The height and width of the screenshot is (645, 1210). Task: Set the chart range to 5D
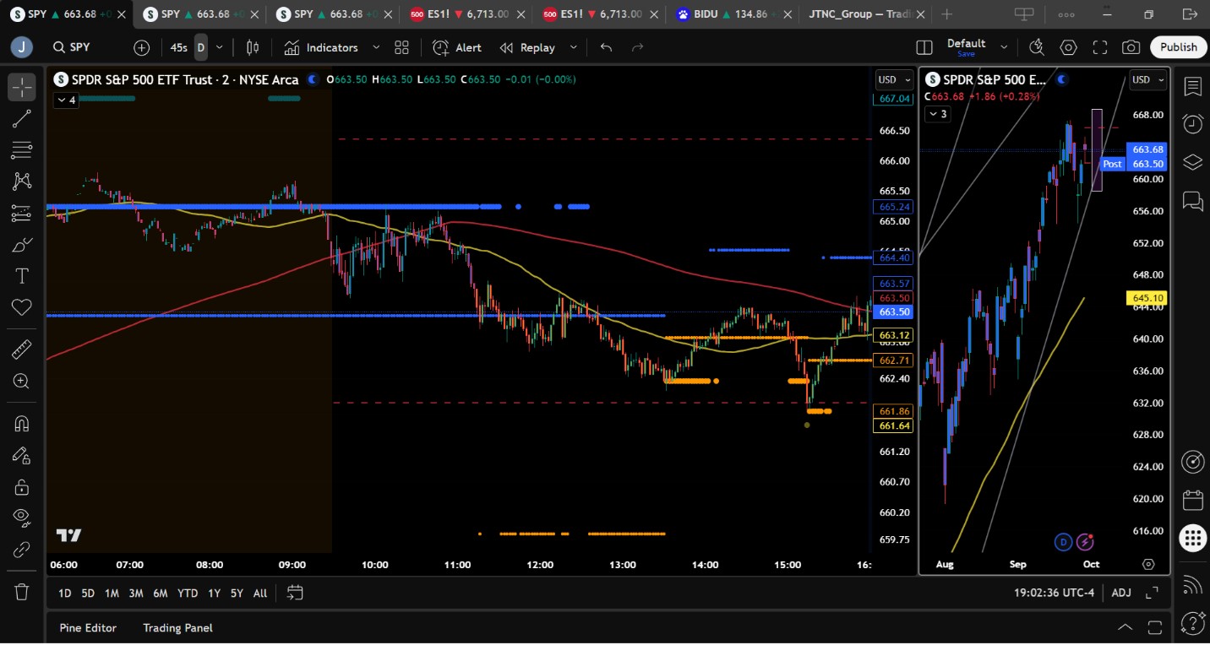pos(88,593)
